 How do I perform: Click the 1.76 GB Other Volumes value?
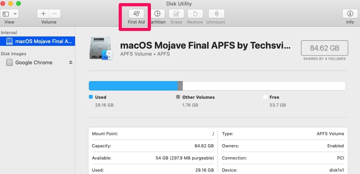click(190, 105)
